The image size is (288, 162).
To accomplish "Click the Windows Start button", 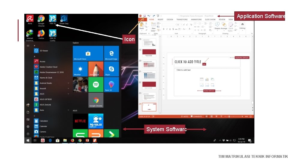I will pyautogui.click(x=28, y=140).
